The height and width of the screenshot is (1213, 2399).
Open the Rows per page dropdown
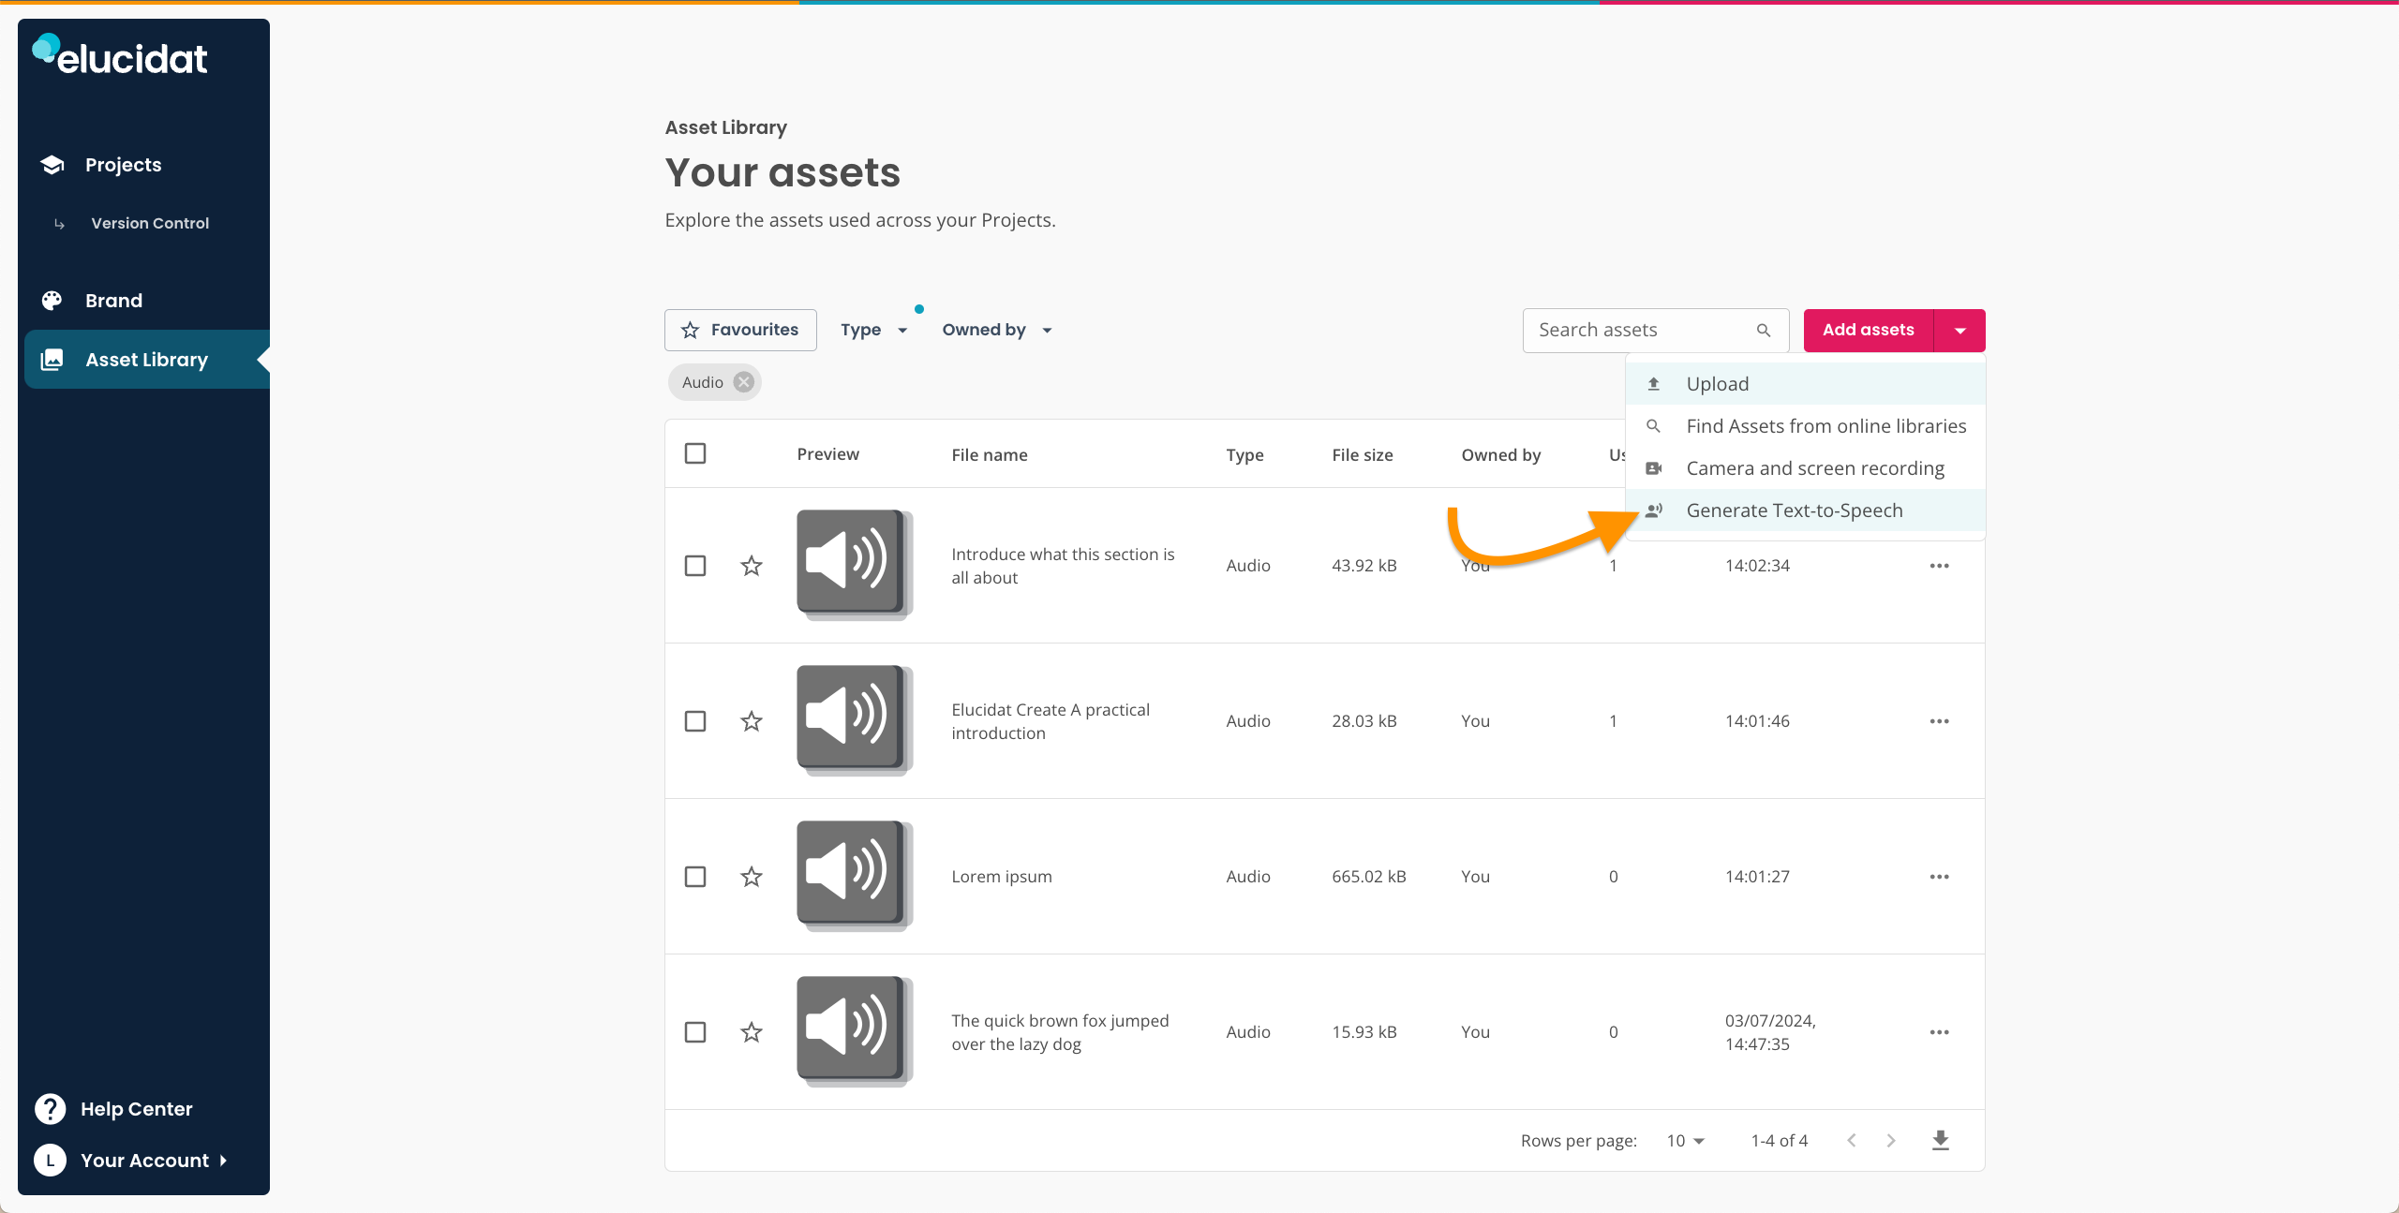point(1684,1140)
